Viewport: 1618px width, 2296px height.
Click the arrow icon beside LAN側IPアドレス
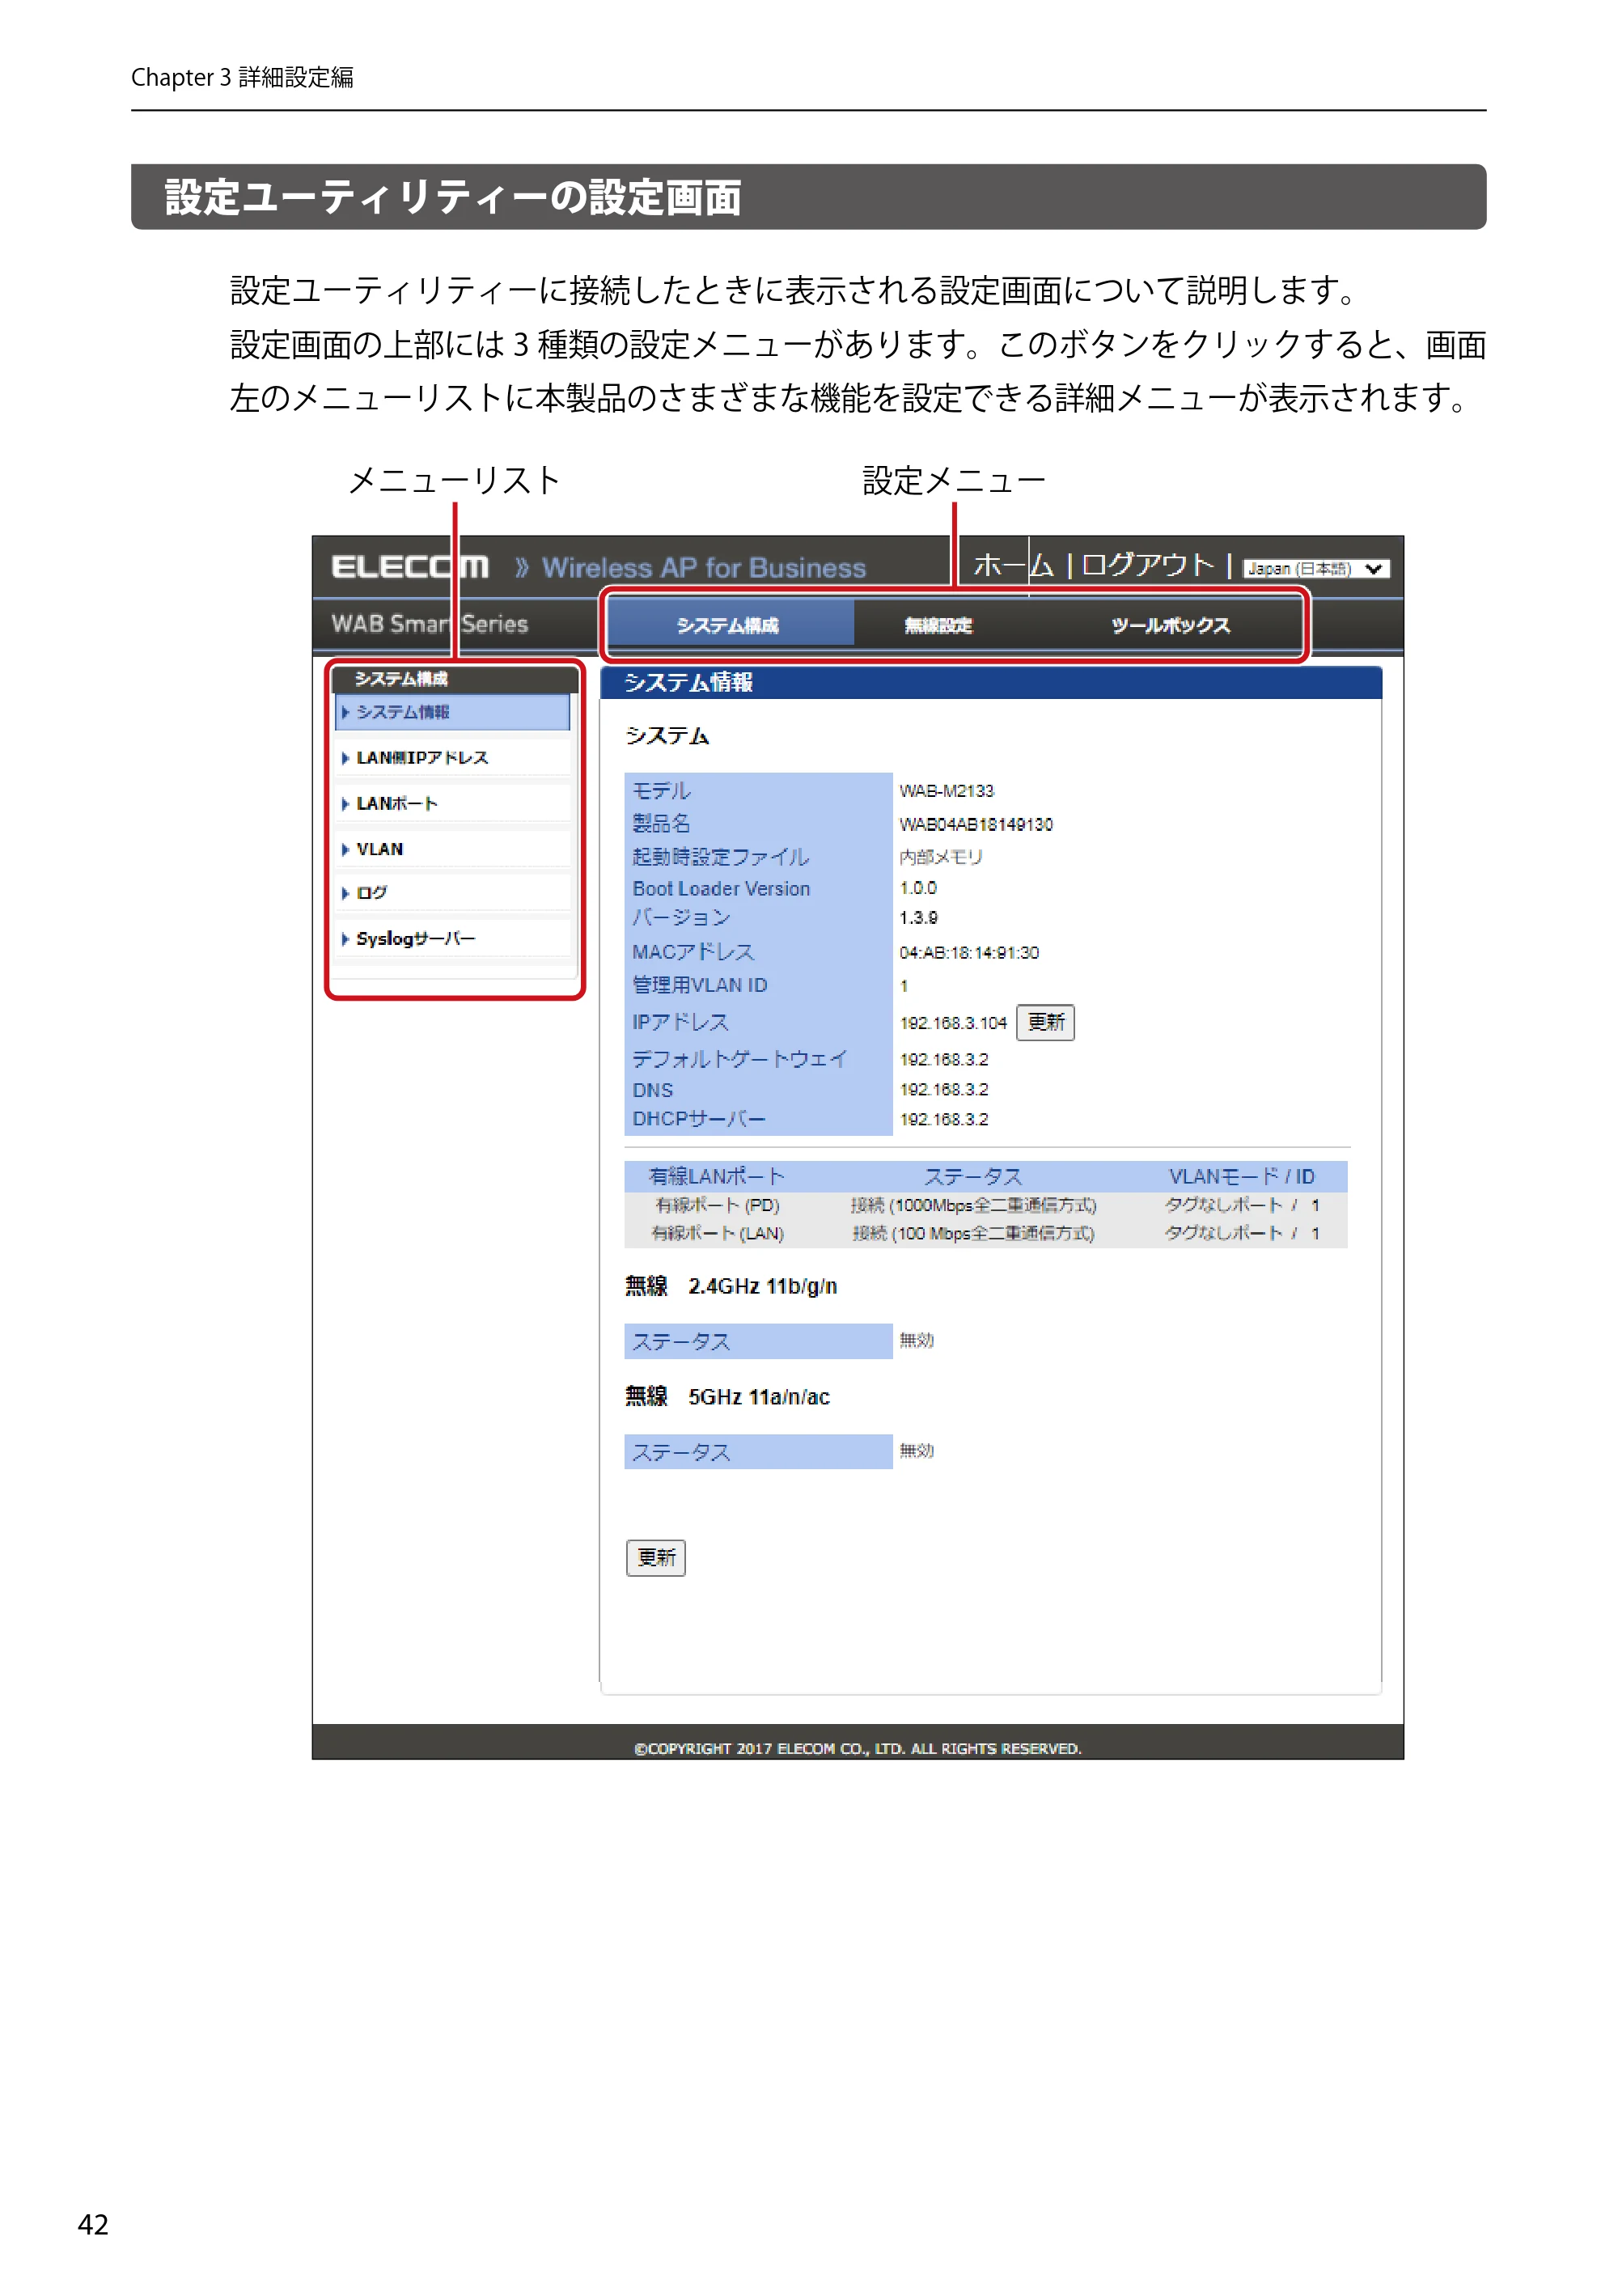pos(345,758)
